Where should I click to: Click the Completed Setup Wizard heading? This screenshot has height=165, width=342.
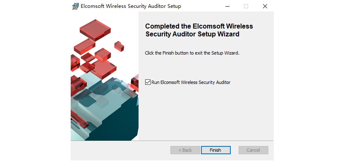pos(199,30)
